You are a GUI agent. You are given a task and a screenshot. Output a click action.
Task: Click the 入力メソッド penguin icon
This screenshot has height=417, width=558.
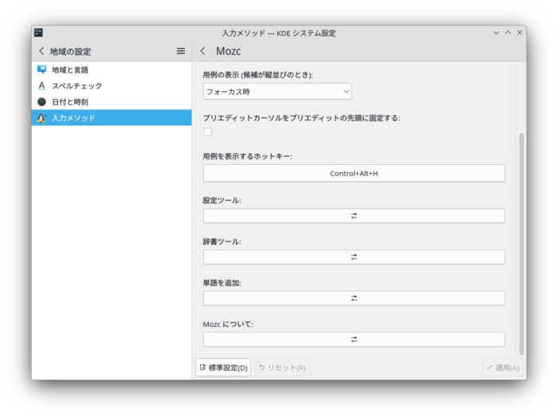41,118
